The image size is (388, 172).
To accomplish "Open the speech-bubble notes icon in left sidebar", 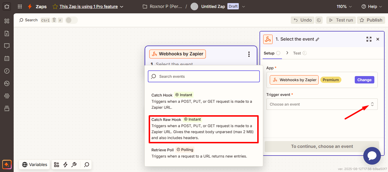I will tap(7, 46).
